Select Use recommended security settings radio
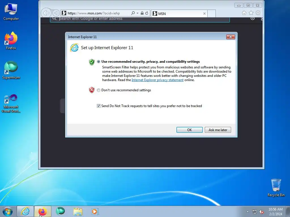Viewport: 290px width, 217px height. click(x=99, y=62)
